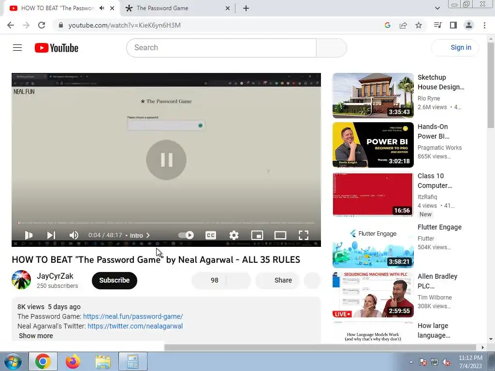Open the tab search dropdown arrow

437,8
